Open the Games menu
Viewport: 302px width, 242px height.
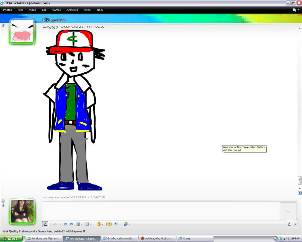(x=56, y=10)
